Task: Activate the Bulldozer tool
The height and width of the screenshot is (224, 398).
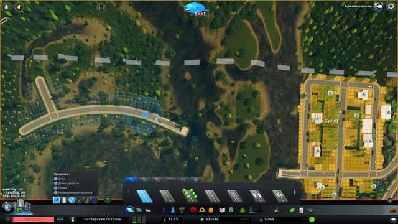Action: coord(393,210)
